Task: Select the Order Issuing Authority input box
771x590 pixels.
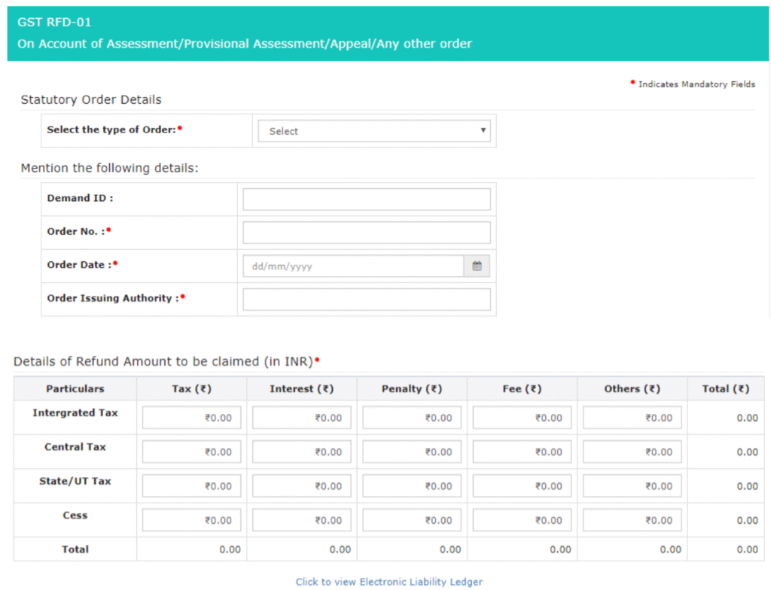Action: [x=366, y=300]
